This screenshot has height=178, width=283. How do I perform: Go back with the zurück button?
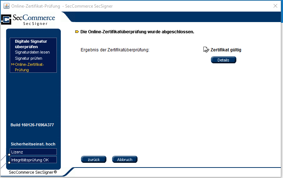93,160
